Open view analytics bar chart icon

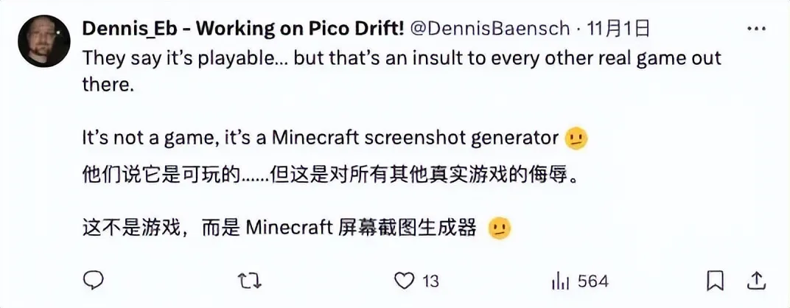point(561,280)
